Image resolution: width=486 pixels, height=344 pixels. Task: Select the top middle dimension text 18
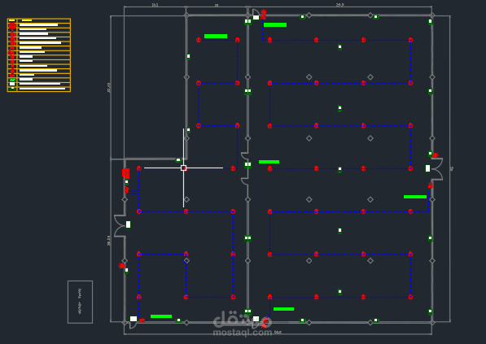[x=217, y=5]
